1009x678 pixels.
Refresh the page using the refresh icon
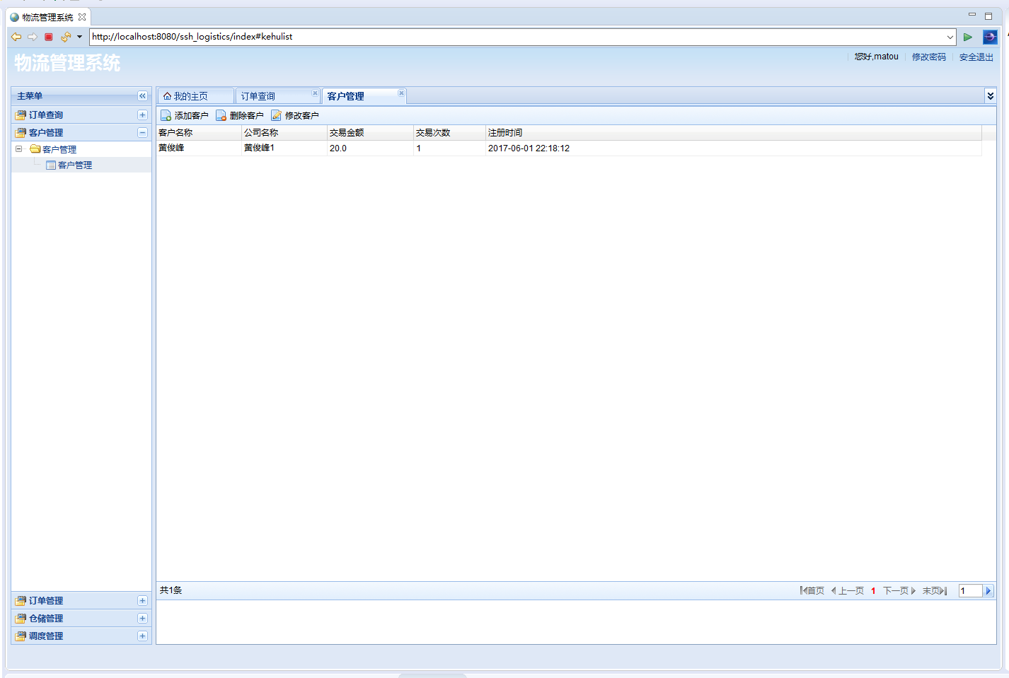pyautogui.click(x=66, y=37)
